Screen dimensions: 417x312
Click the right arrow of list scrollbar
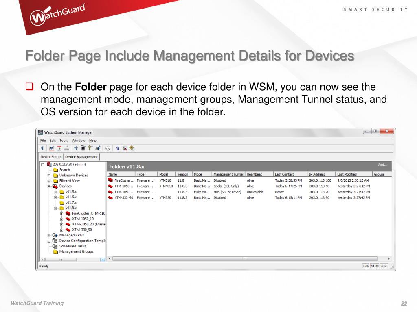click(389, 259)
